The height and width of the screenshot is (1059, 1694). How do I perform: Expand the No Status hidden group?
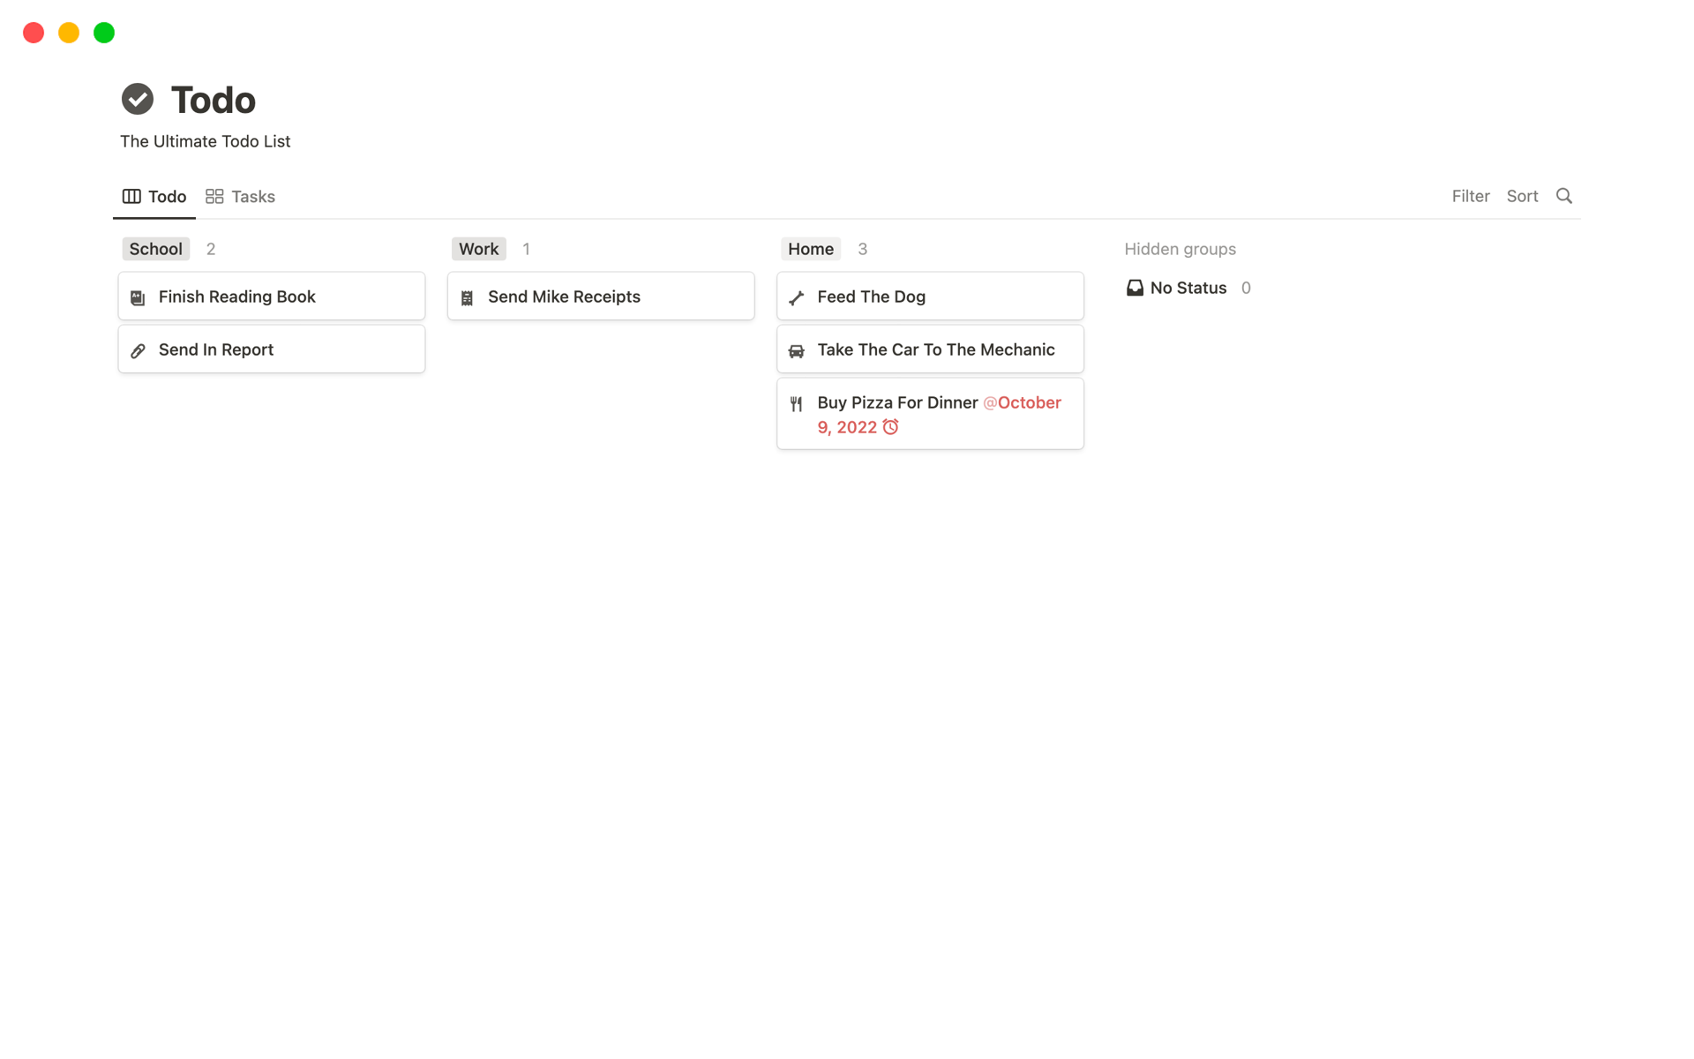point(1188,287)
